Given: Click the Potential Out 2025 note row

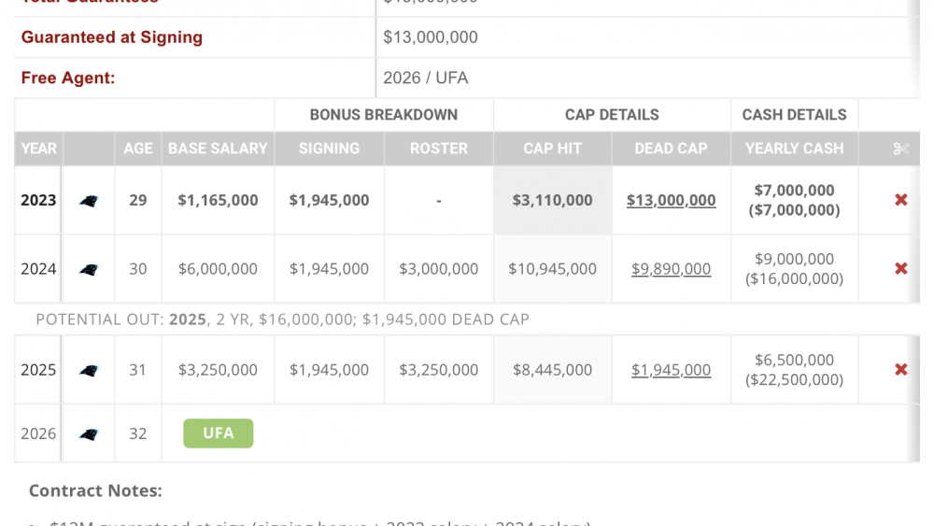Looking at the screenshot, I should pos(282,320).
